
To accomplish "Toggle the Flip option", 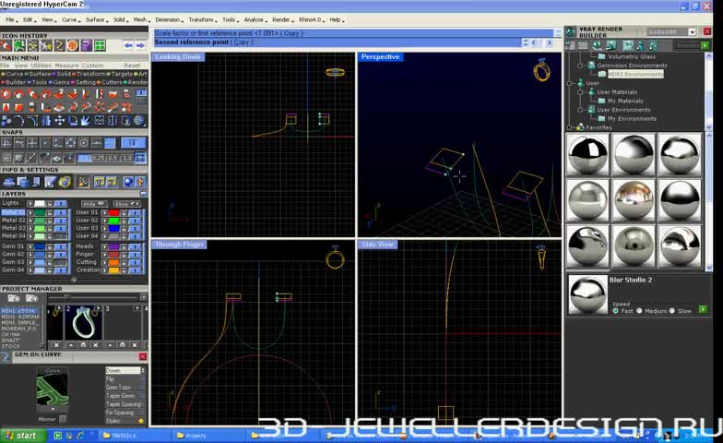I will click(x=124, y=378).
